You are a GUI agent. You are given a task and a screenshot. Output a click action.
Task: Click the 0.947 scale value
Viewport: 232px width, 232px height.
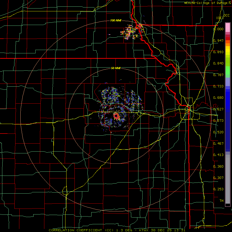tap(218, 40)
